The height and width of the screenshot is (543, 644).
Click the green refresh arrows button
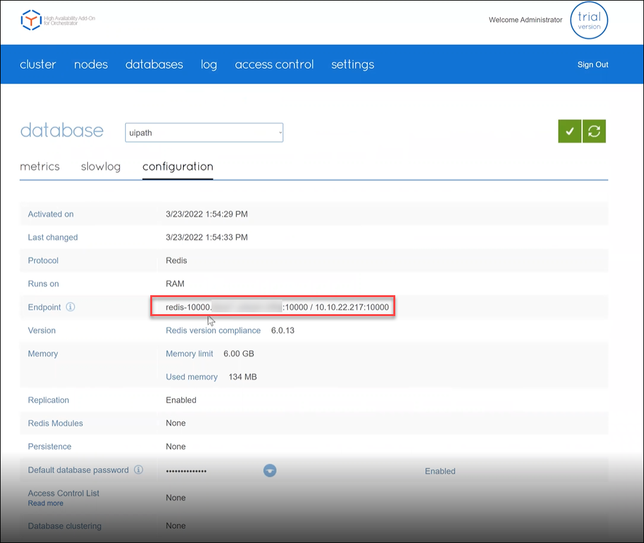(594, 131)
